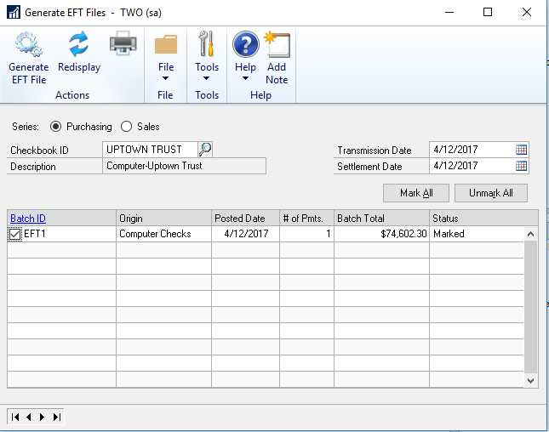Click the Unmark All button
Screen dimensions: 549x432
(x=491, y=193)
